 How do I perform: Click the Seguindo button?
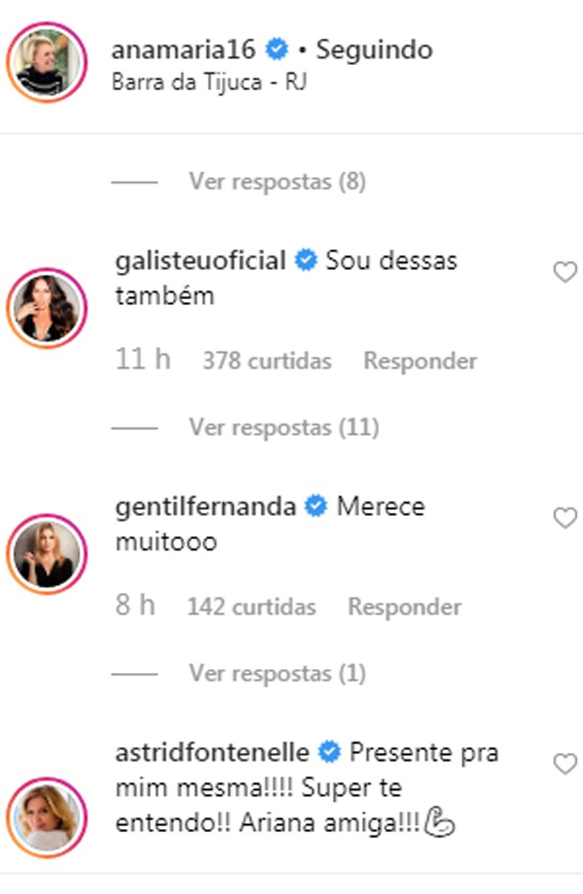point(373,49)
